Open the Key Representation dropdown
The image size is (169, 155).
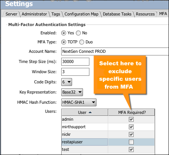[72, 92]
